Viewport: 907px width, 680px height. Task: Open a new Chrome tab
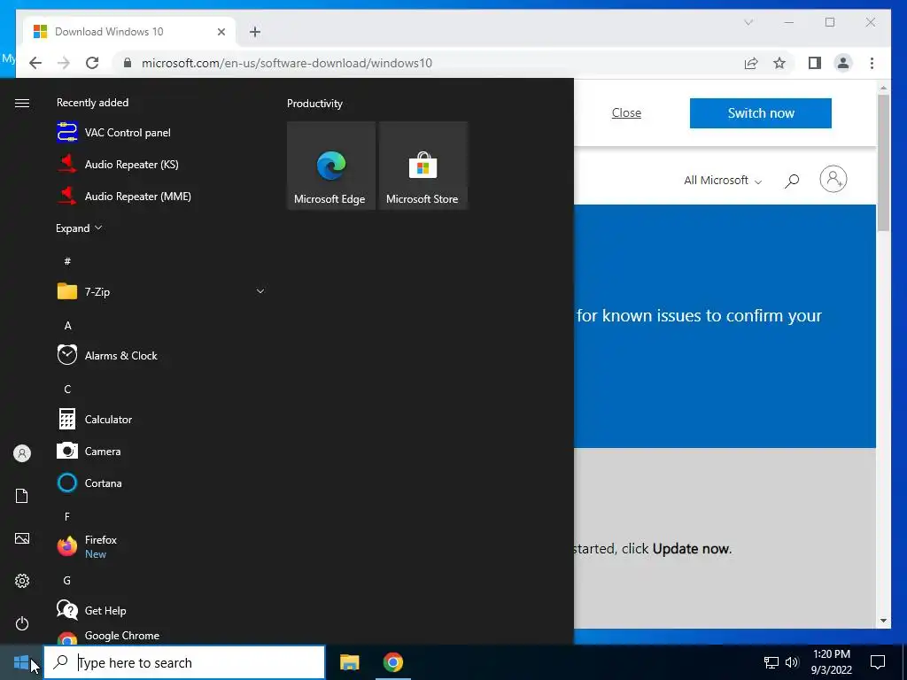pos(255,32)
